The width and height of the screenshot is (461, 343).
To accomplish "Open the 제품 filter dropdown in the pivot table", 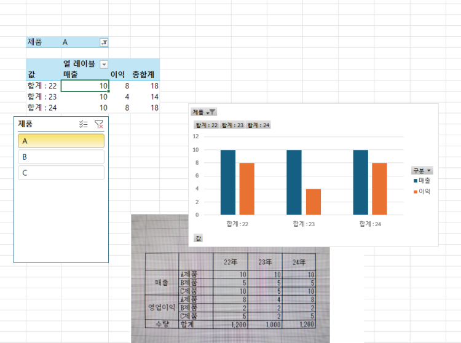I will 103,42.
